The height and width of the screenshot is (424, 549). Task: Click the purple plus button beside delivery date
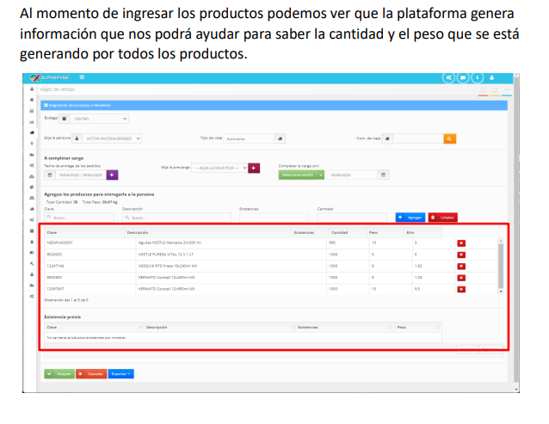point(113,175)
